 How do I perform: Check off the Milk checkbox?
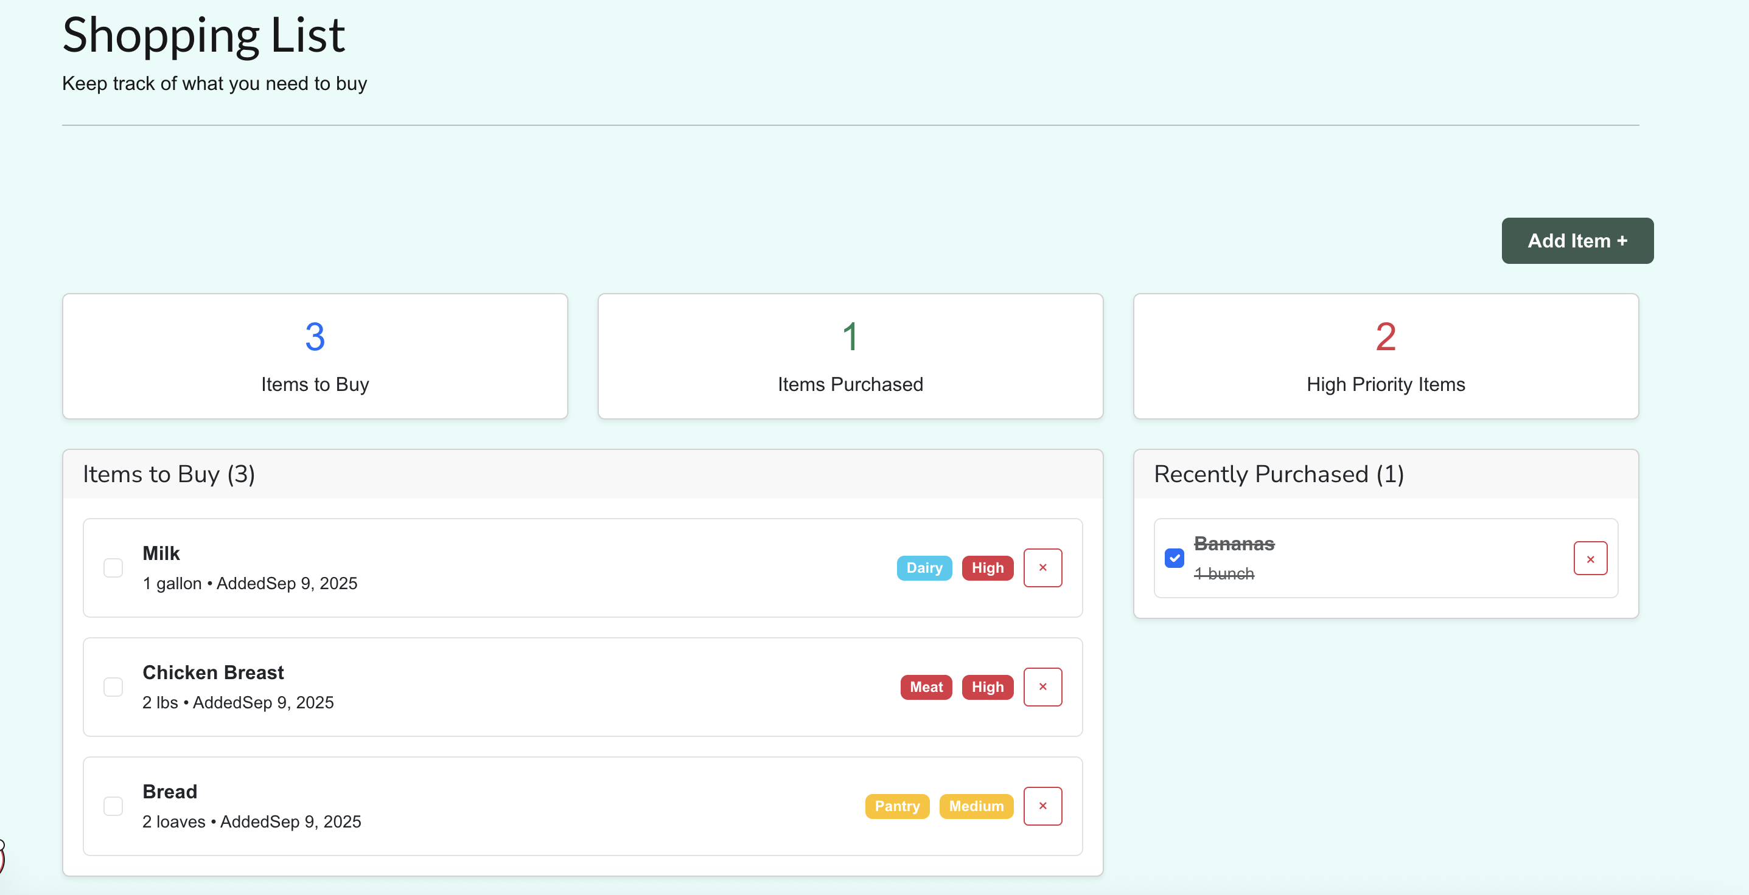113,567
